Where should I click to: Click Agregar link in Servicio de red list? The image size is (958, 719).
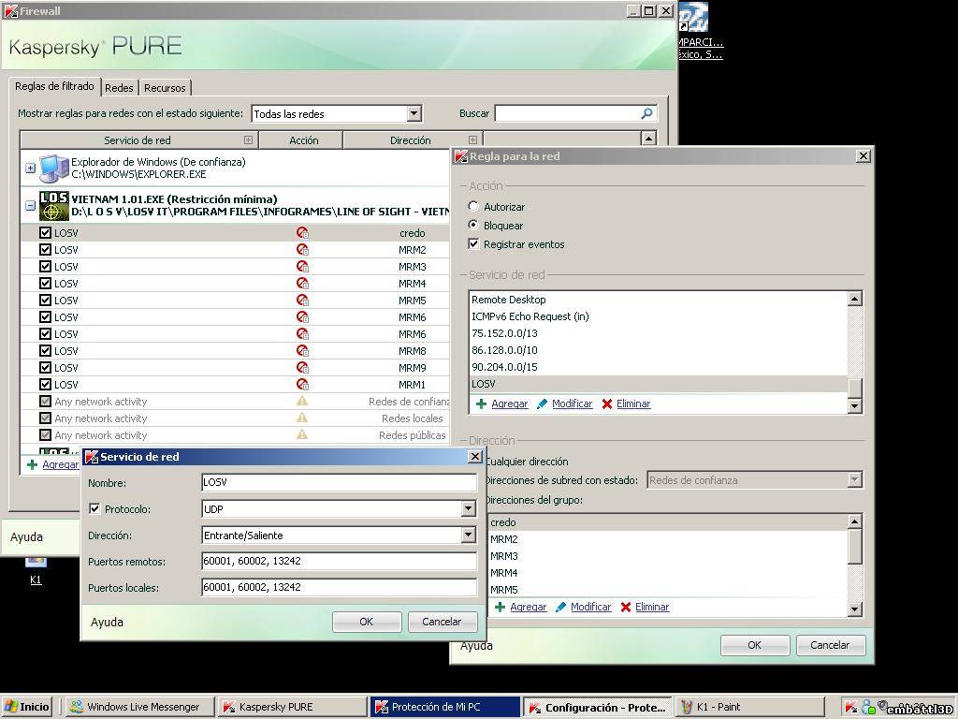[510, 404]
